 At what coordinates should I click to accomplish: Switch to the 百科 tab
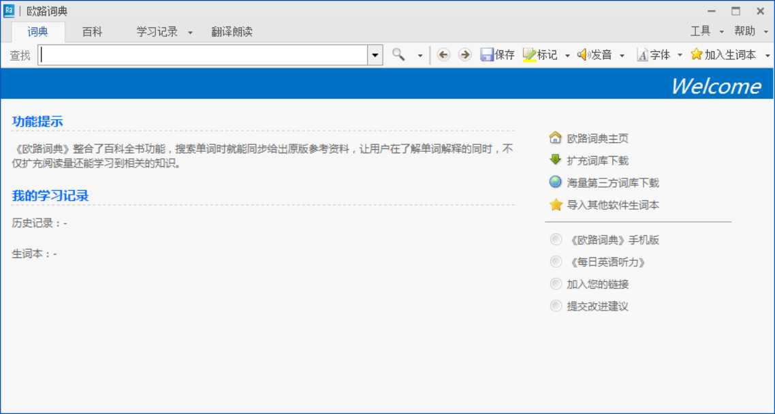[92, 32]
